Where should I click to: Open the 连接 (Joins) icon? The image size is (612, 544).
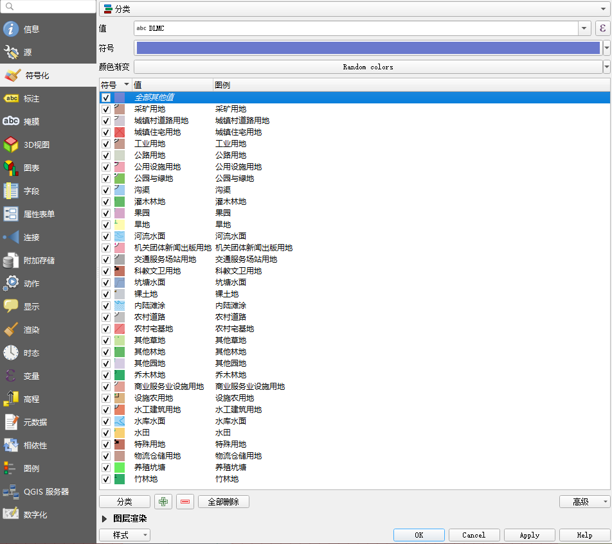(x=11, y=237)
